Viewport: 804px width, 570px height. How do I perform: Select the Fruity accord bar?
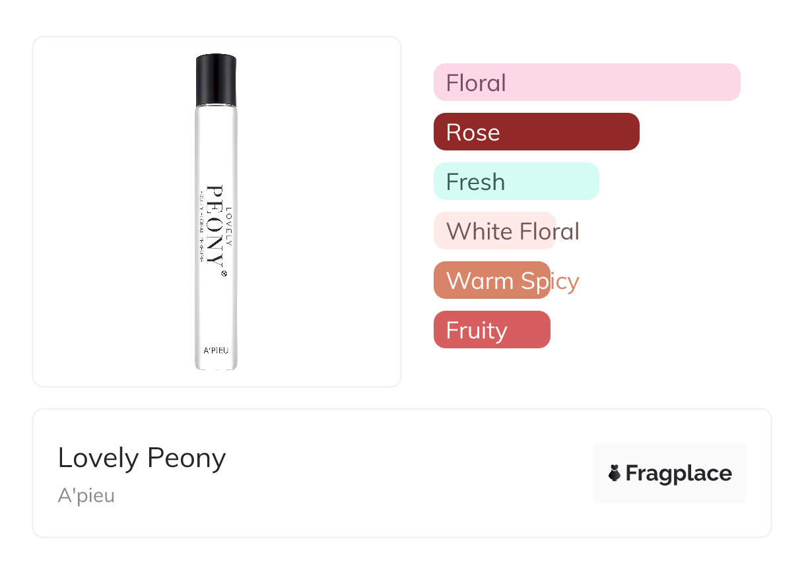click(x=492, y=330)
